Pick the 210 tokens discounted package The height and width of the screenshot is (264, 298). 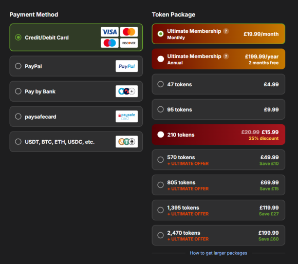point(218,135)
